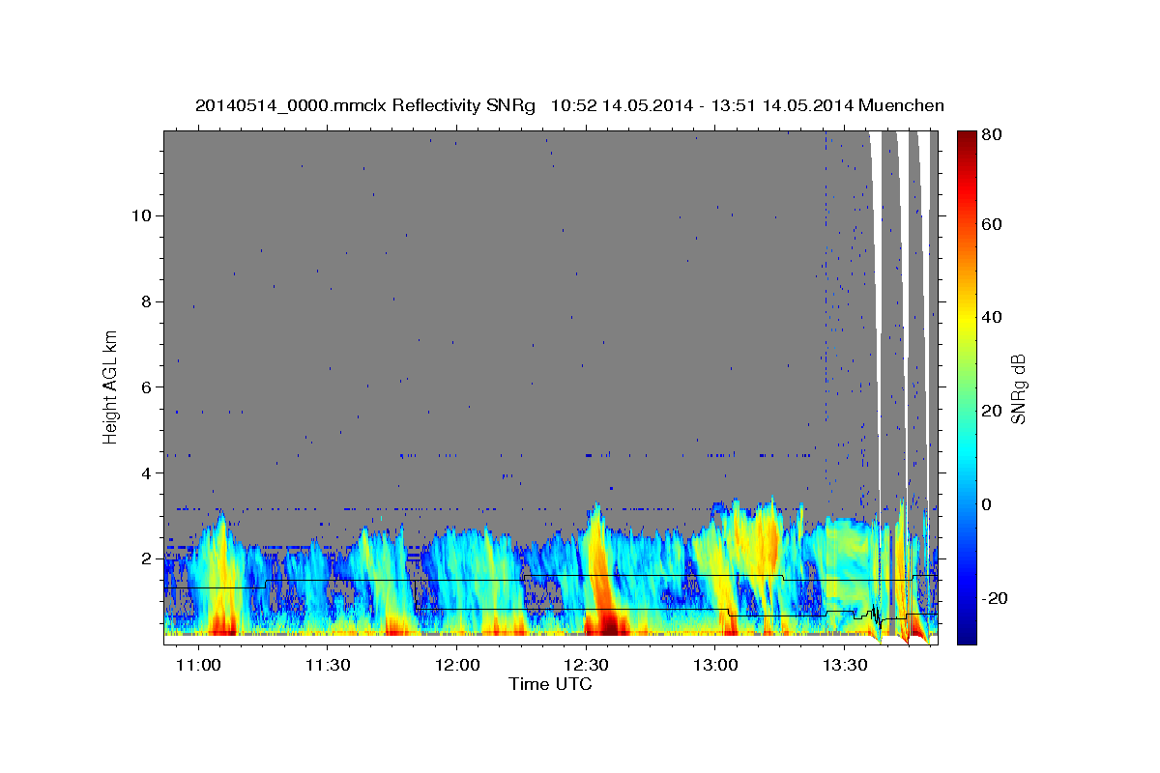Click the 11:00 time tick label
The image size is (1160, 773).
(x=198, y=666)
